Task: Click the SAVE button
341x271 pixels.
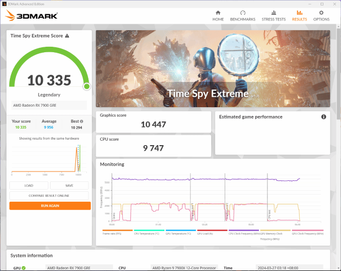Action: (69, 185)
